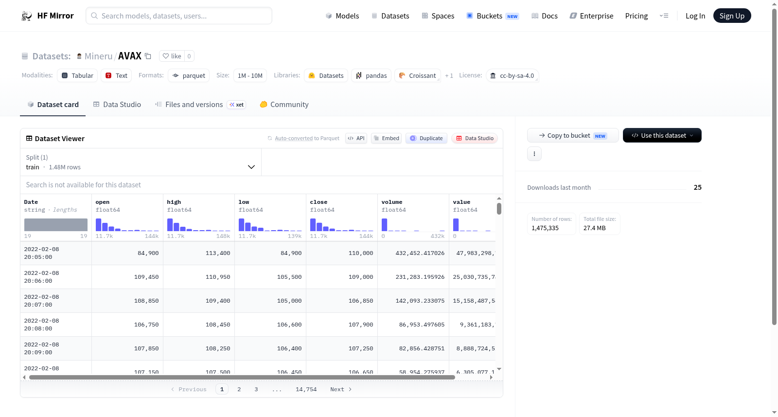Click the table scroll-right arrow
Image resolution: width=778 pixels, height=417 pixels.
491,377
